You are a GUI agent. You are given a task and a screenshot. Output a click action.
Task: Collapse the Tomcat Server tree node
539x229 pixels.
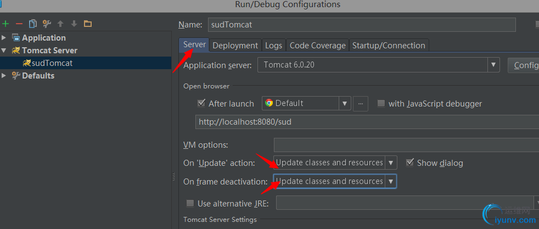tap(4, 50)
